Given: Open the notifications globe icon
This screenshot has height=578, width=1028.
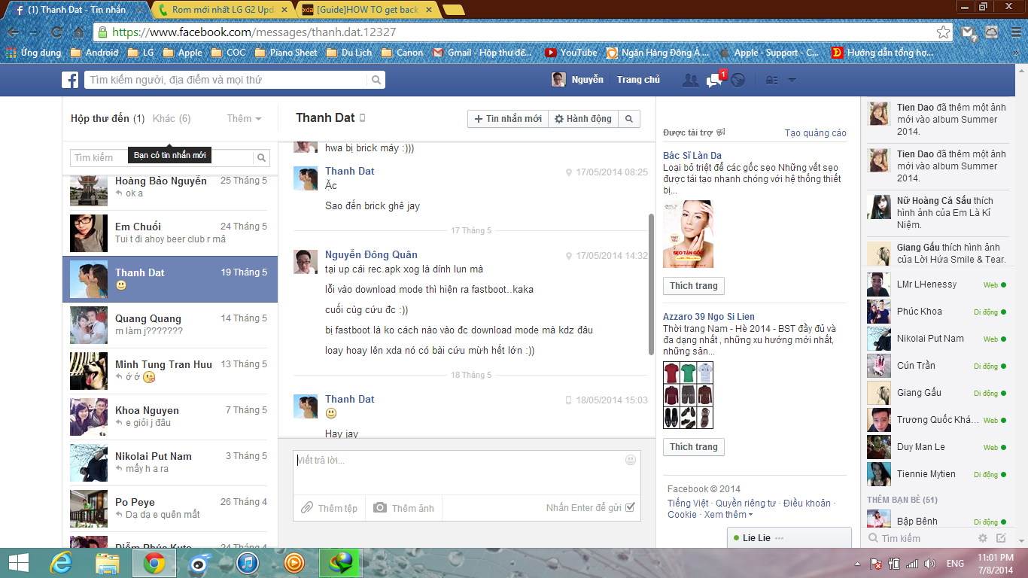Looking at the screenshot, I should pos(738,81).
